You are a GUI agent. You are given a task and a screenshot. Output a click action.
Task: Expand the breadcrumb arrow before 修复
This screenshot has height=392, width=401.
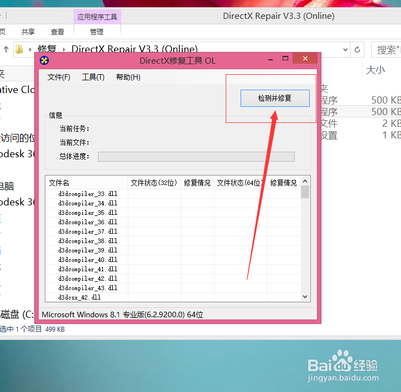click(30, 49)
